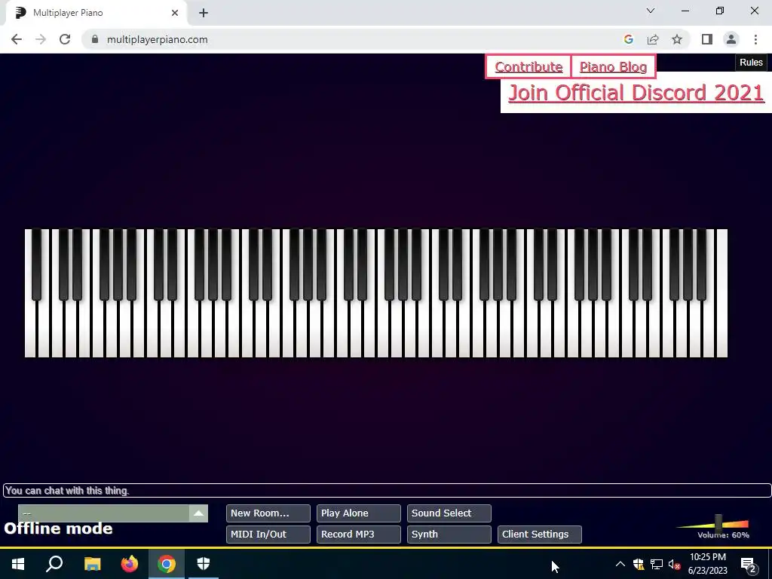Click the Play Alone button
The width and height of the screenshot is (772, 579).
(x=358, y=513)
